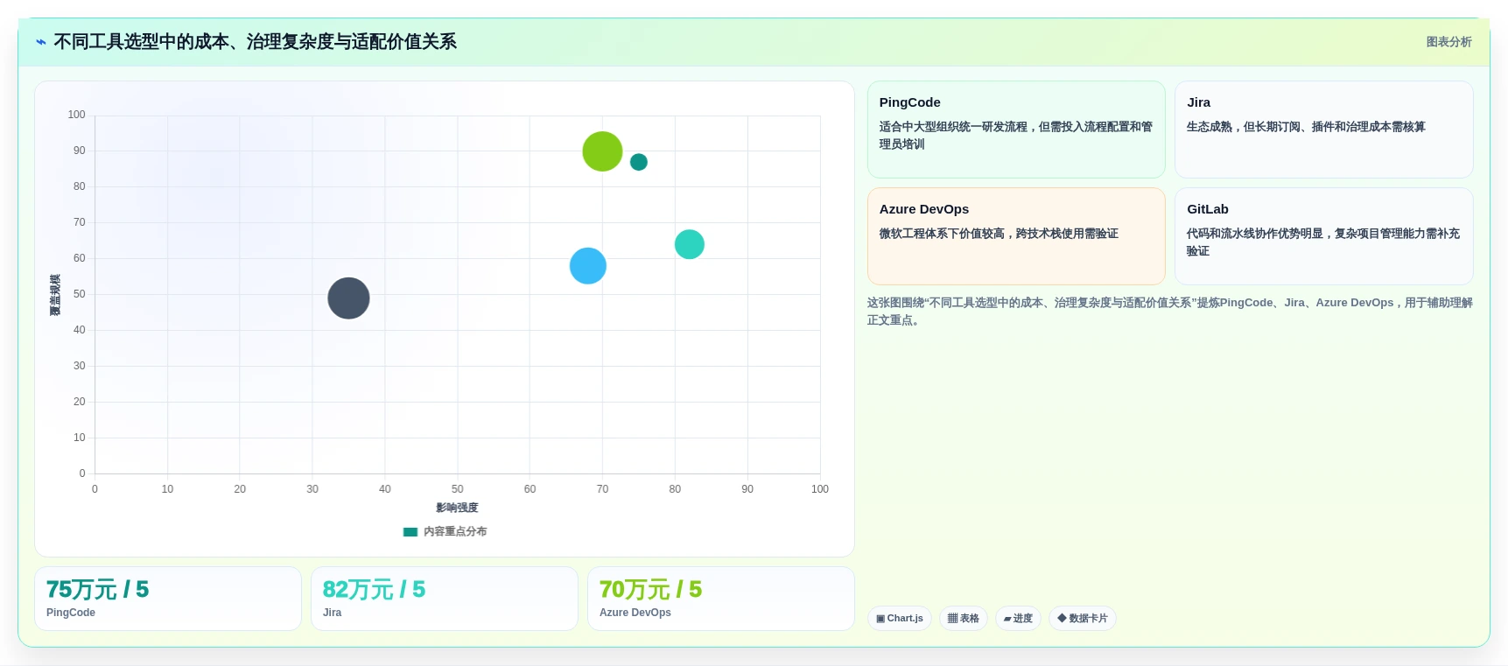
Task: Select the dark slate bubble near 35
Action: [348, 298]
